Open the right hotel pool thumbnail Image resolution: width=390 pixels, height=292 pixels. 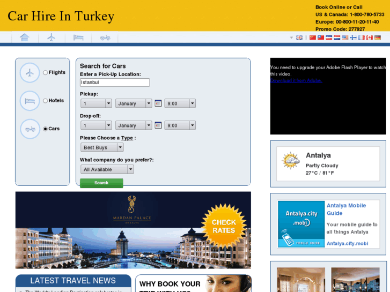[356, 280]
